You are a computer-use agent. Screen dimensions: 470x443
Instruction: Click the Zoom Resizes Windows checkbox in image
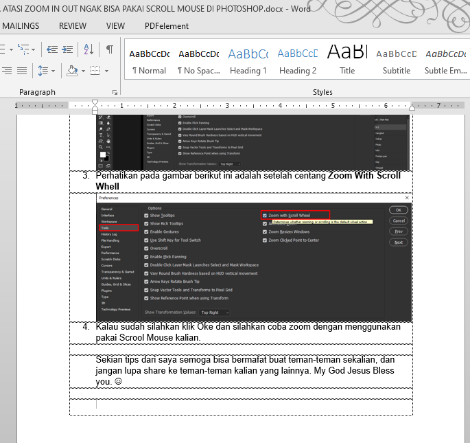click(x=265, y=231)
